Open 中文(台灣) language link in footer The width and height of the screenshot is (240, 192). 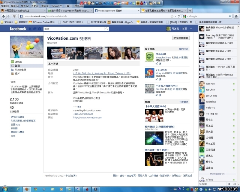(71, 175)
